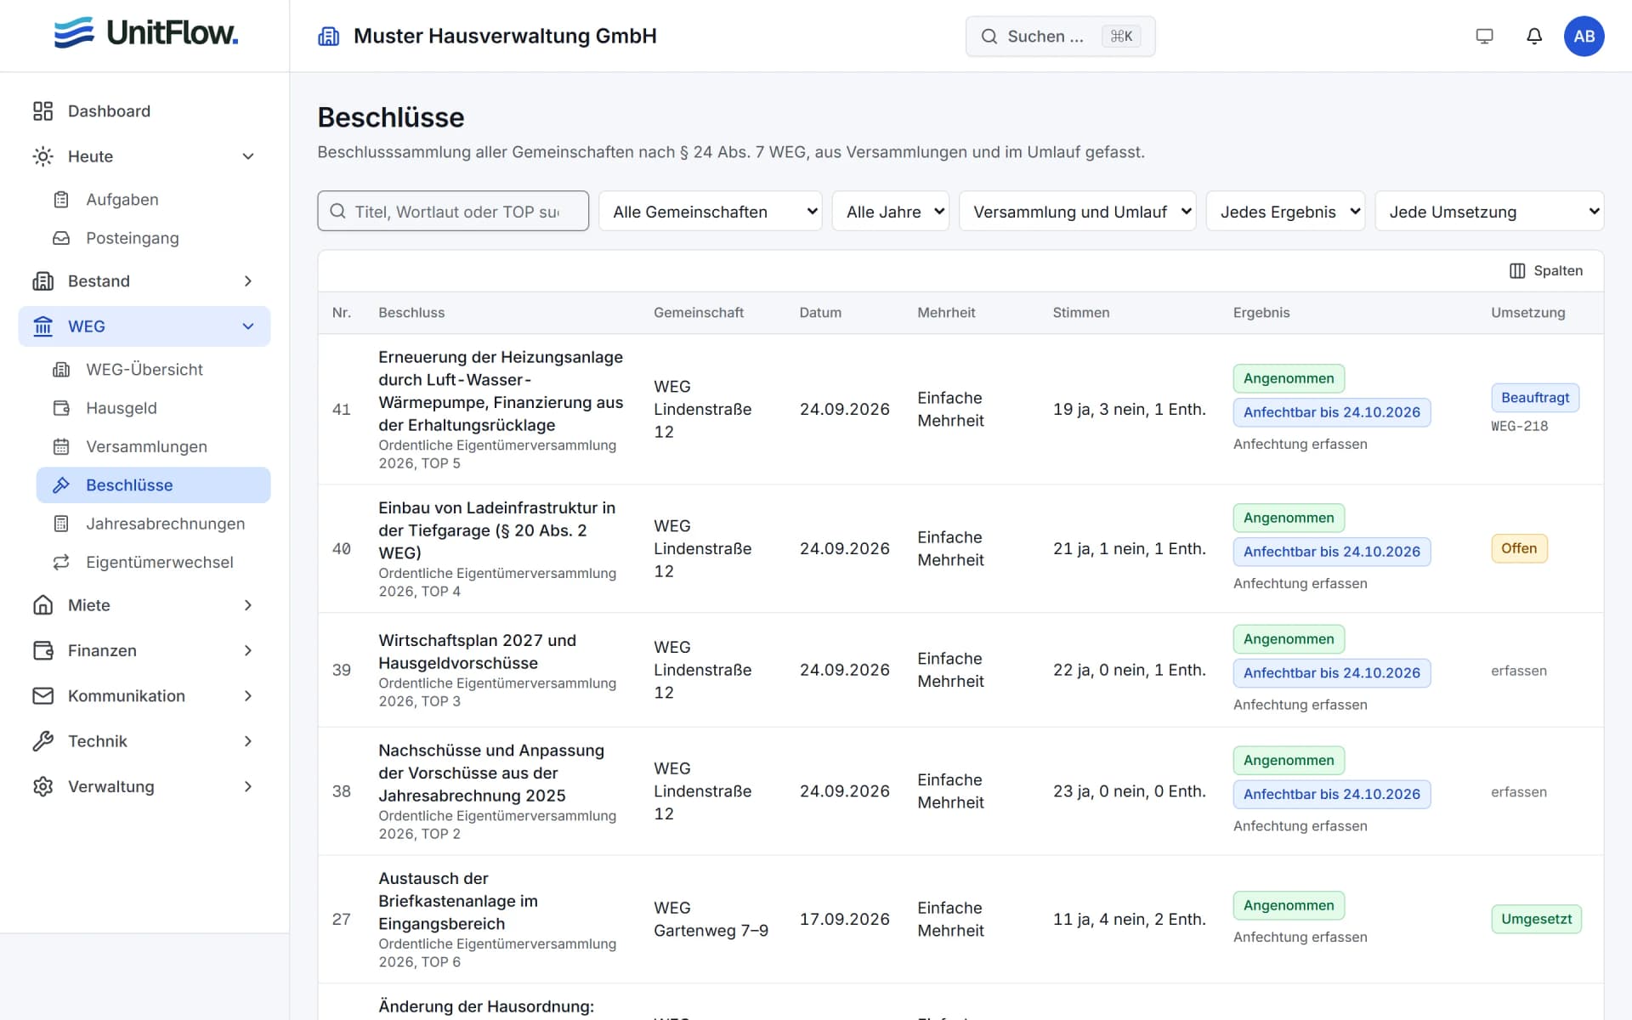Click the 21 ja, 1 nein, 1 Enth. cell
The width and height of the screenshot is (1632, 1020).
[x=1129, y=548]
